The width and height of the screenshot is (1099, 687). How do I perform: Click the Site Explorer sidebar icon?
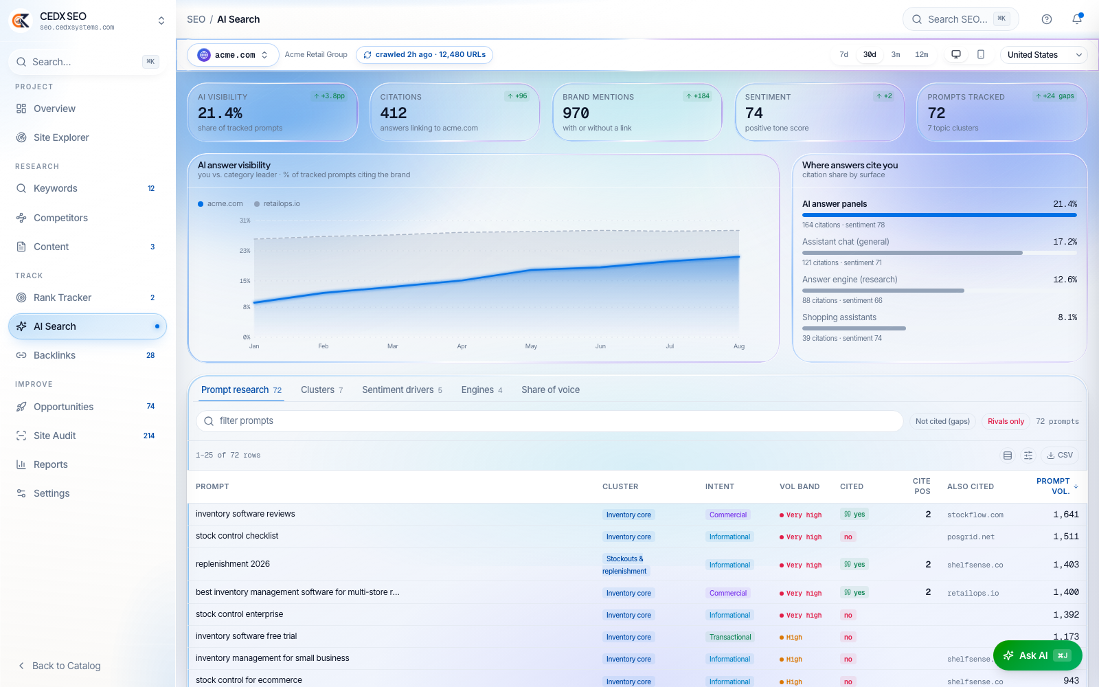[x=21, y=137]
